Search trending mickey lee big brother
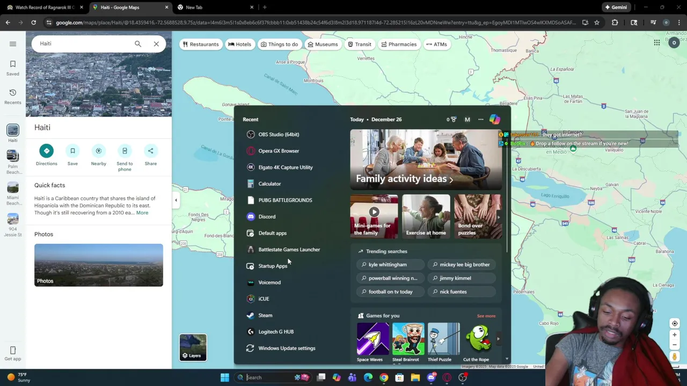 click(x=463, y=265)
